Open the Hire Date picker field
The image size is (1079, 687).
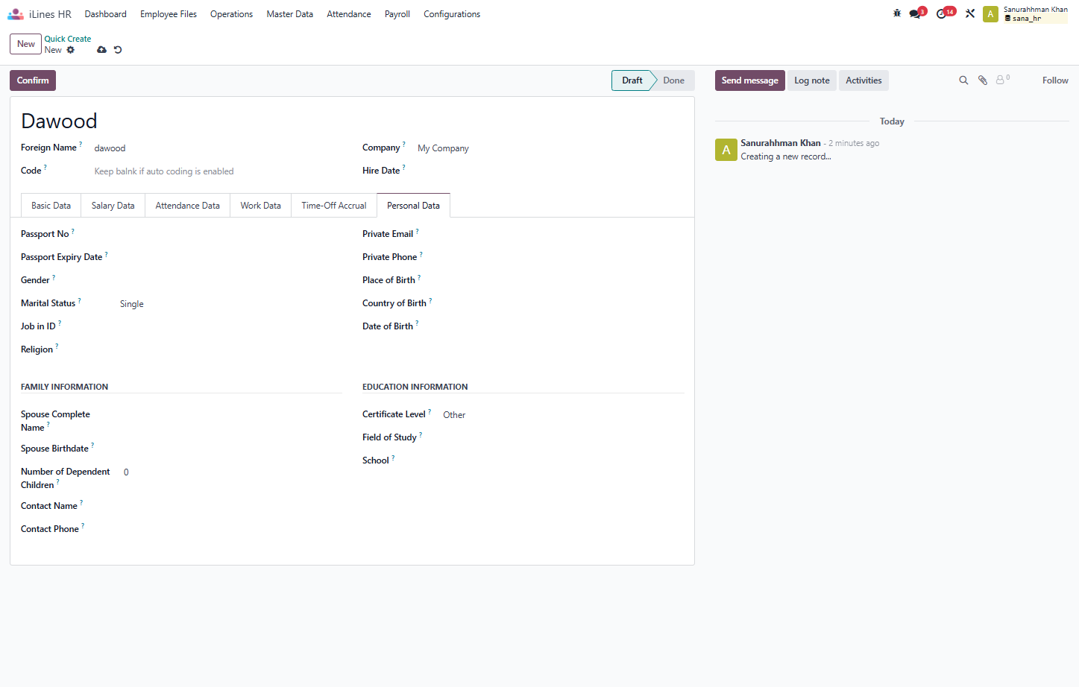[x=550, y=171]
